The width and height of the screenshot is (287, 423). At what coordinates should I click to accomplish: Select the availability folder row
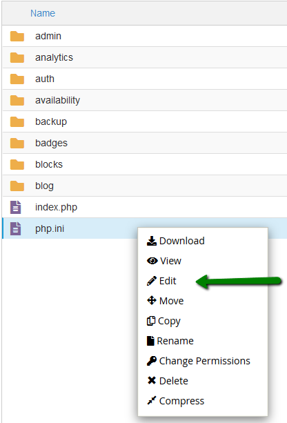tap(145, 100)
